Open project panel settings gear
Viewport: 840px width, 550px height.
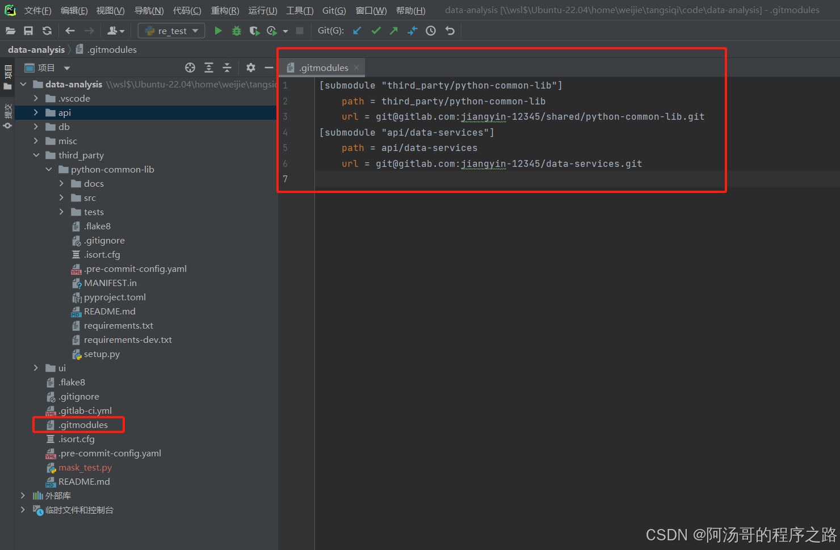(x=250, y=68)
